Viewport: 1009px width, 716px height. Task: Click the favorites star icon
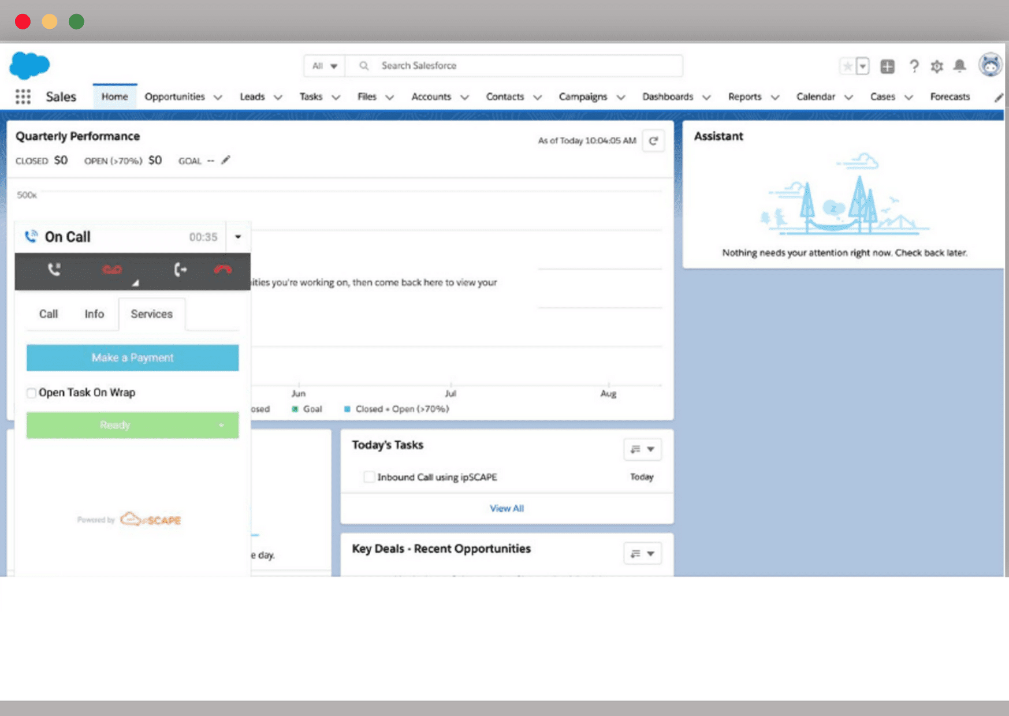pos(847,66)
